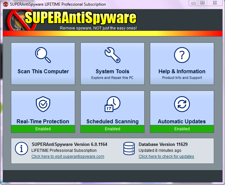Visit the superantispyware.com link
225x185 pixels.
click(x=68, y=156)
